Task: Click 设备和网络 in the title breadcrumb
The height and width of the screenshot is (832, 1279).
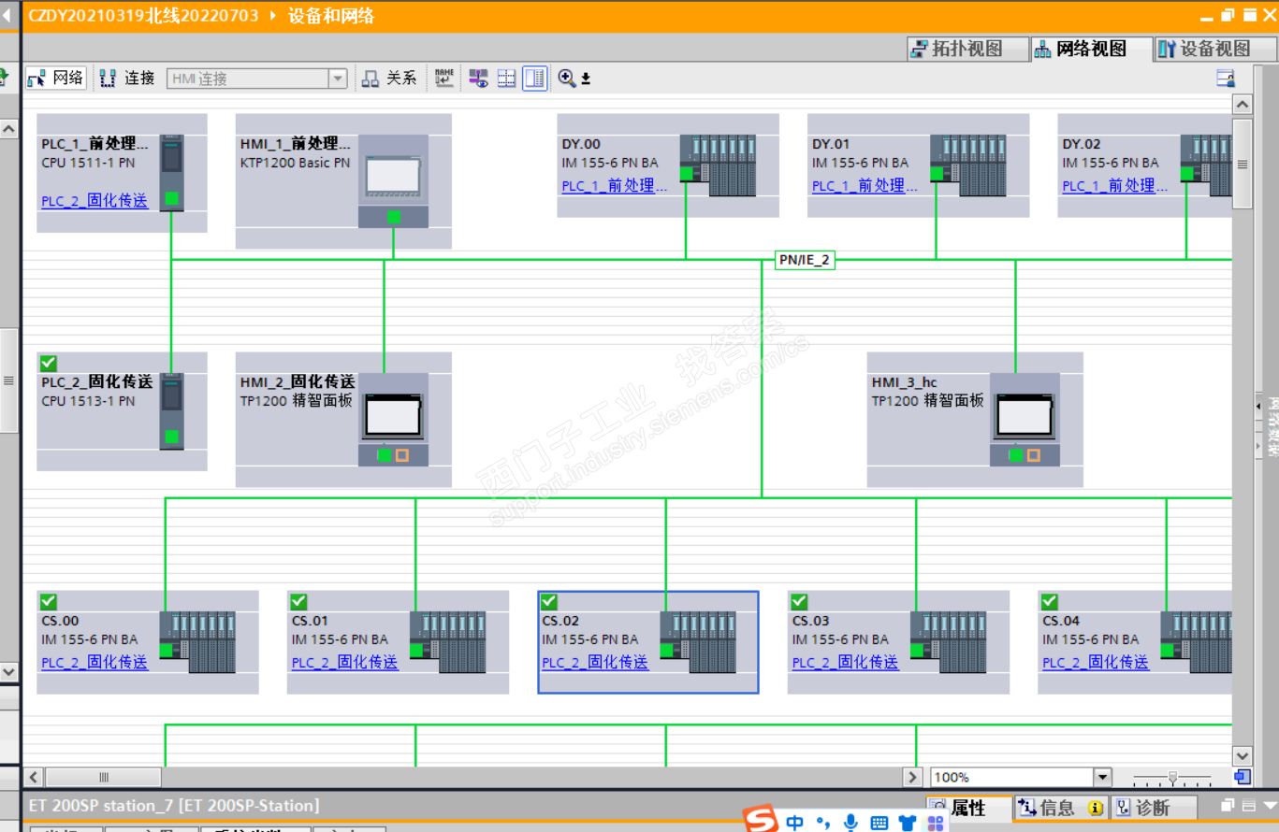Action: click(x=331, y=16)
